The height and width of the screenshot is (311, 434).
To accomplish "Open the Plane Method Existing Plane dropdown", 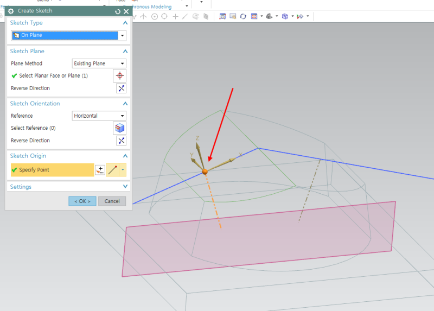I will (99, 64).
